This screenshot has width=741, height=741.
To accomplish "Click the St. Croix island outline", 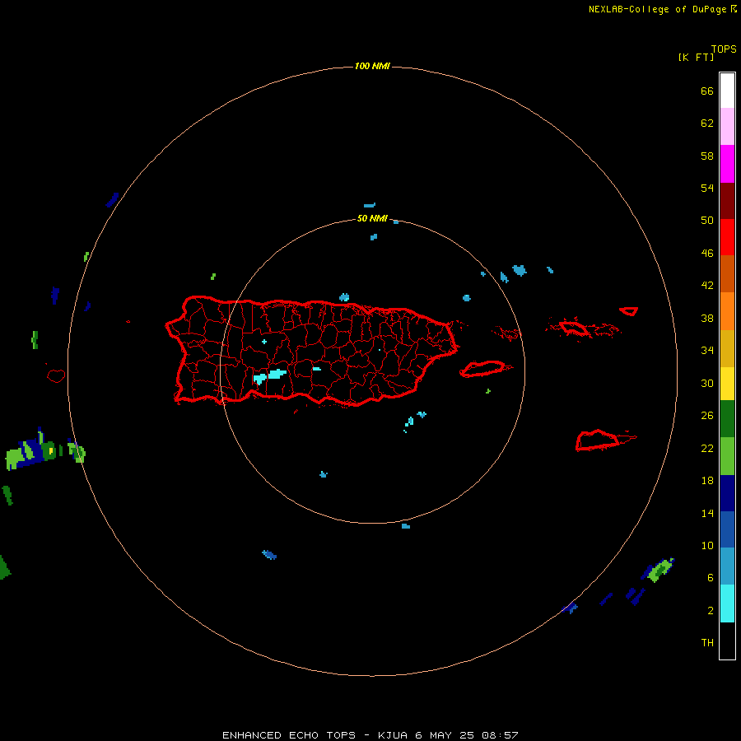I will tap(597, 440).
